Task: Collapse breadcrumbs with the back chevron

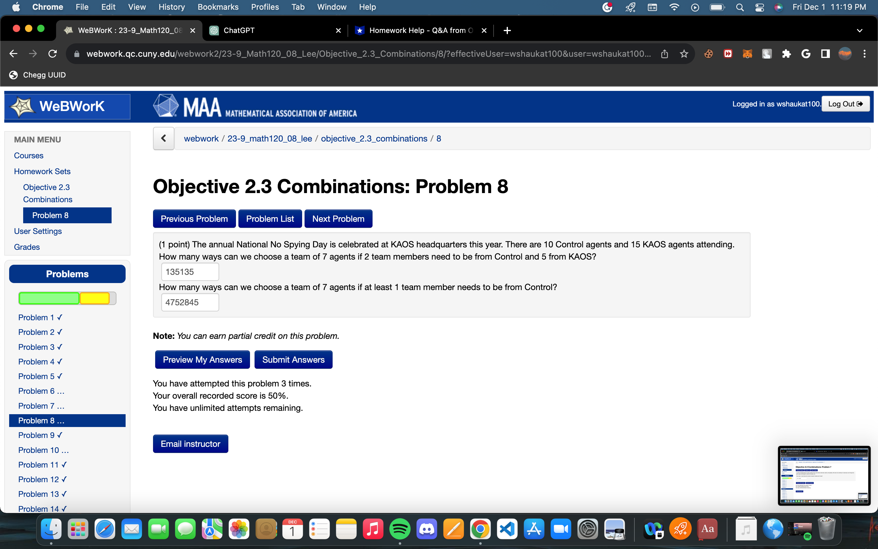Action: 163,138
